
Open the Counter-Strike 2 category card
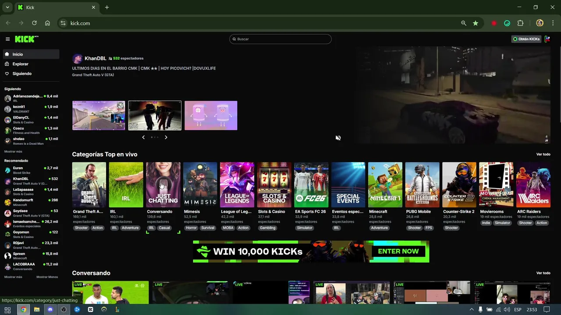click(459, 185)
